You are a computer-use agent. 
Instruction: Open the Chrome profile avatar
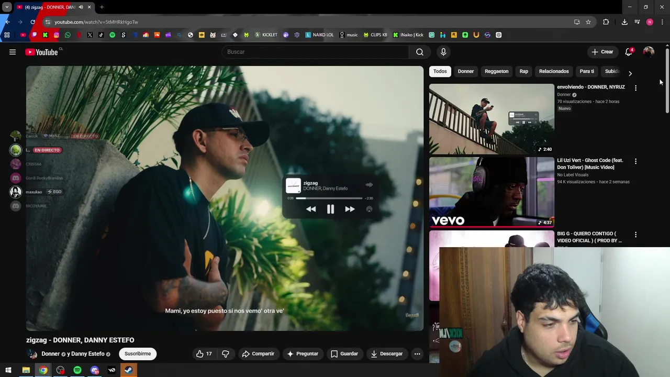point(650,22)
